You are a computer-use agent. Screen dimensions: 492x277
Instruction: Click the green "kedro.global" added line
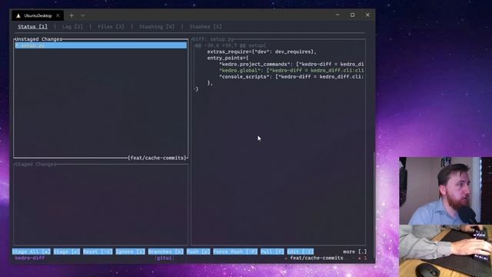(291, 71)
